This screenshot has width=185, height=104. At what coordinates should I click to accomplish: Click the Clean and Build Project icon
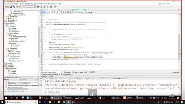(x=45, y=7)
